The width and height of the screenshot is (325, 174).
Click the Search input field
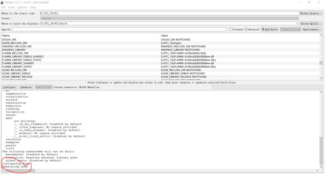click(119, 30)
